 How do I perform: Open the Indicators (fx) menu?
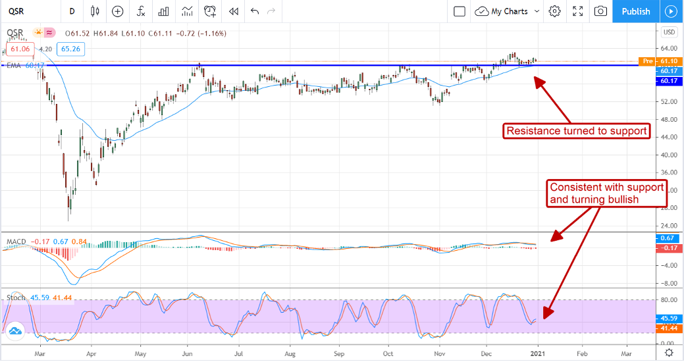[x=141, y=11]
